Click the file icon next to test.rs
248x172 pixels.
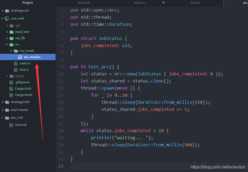point(15,69)
